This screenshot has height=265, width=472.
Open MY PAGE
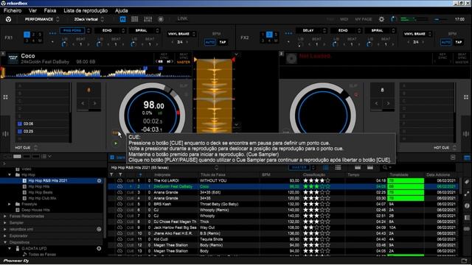point(364,19)
